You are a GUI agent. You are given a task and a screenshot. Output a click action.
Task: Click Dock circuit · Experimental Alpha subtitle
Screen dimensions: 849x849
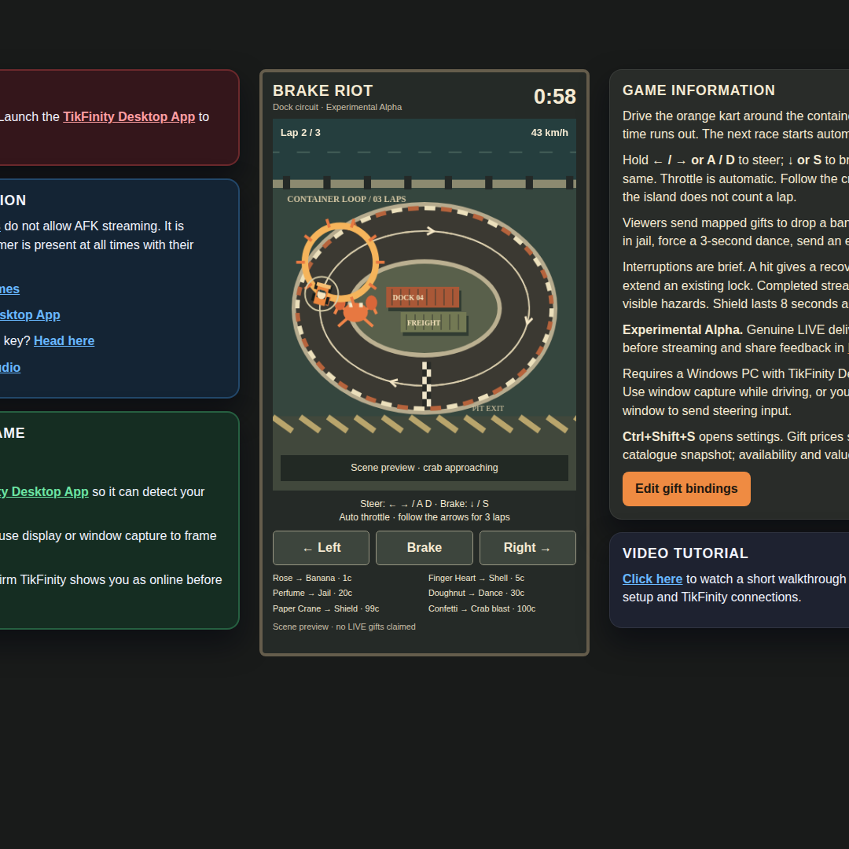click(x=337, y=107)
